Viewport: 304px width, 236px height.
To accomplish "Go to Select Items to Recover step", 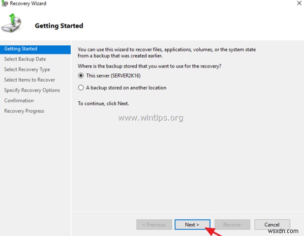I will [30, 80].
